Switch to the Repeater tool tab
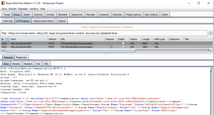The width and height of the screenshot is (214, 115). tap(63, 15)
